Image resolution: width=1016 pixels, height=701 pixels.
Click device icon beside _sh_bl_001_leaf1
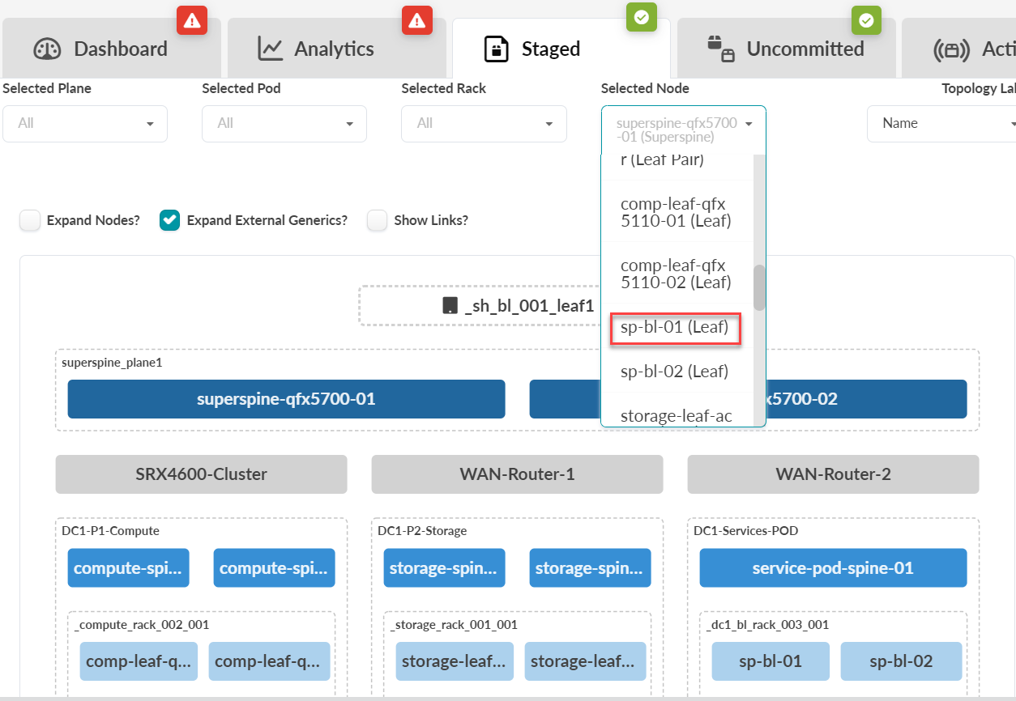click(450, 306)
